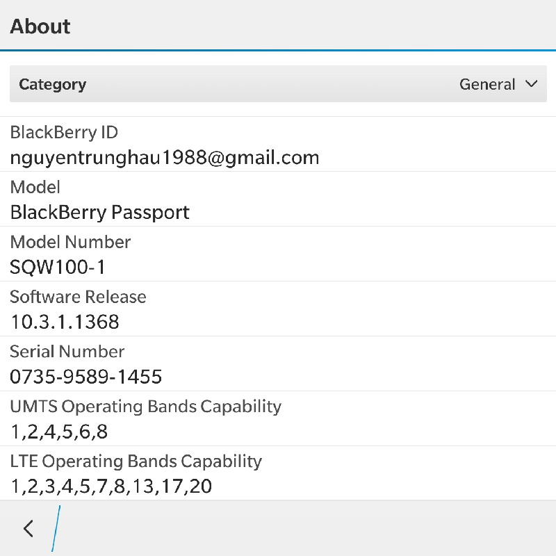Viewport: 556px width, 556px height.
Task: Select the SQW100-1 model number value
Action: click(57, 267)
